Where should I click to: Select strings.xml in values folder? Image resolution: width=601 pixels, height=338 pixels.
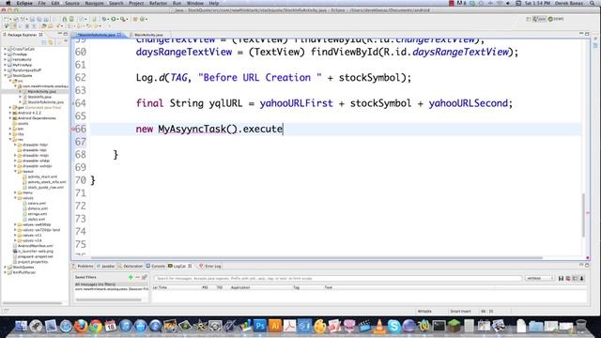[38, 214]
